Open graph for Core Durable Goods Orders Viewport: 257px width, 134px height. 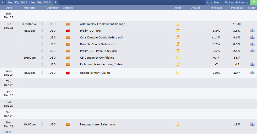(x=252, y=37)
